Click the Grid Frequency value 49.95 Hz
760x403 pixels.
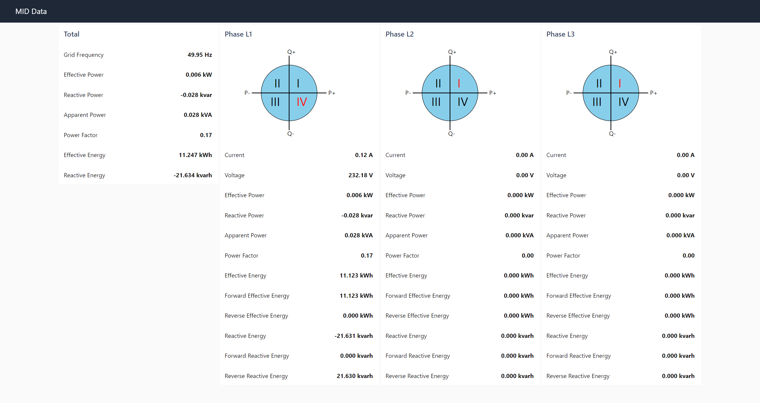pos(200,55)
